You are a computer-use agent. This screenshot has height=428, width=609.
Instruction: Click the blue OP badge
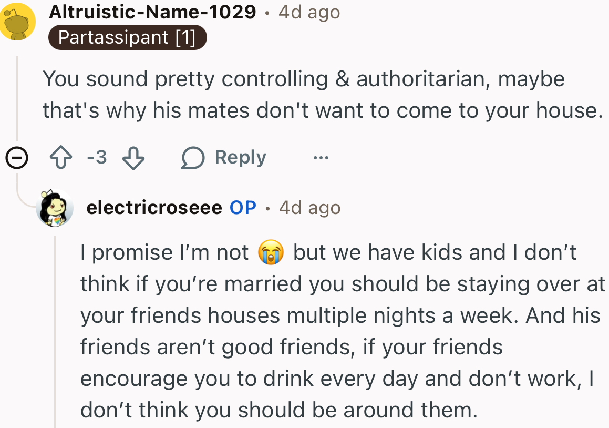click(242, 207)
